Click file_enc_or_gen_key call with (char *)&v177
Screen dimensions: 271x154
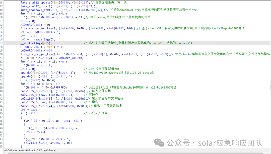pyautogui.click(x=95, y=54)
